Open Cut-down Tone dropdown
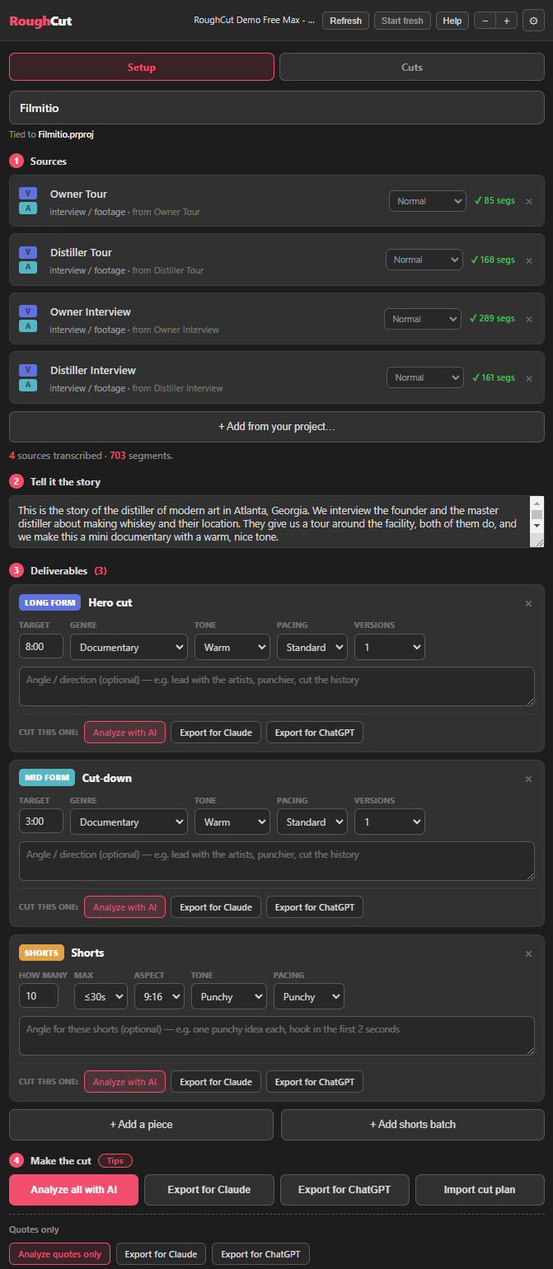 [x=232, y=822]
